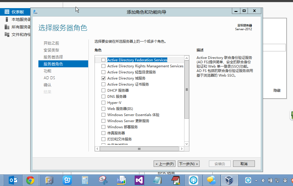The width and height of the screenshot is (293, 186).
Task: Go to 安装类型 wizard step
Action: 52,50
